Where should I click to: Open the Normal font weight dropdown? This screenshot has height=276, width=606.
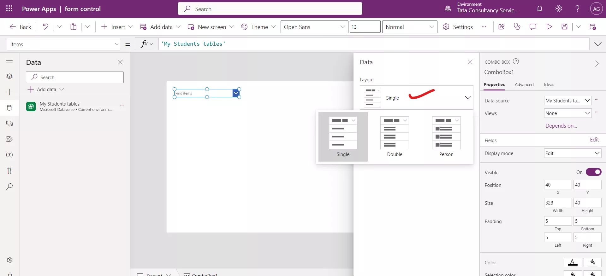410,27
